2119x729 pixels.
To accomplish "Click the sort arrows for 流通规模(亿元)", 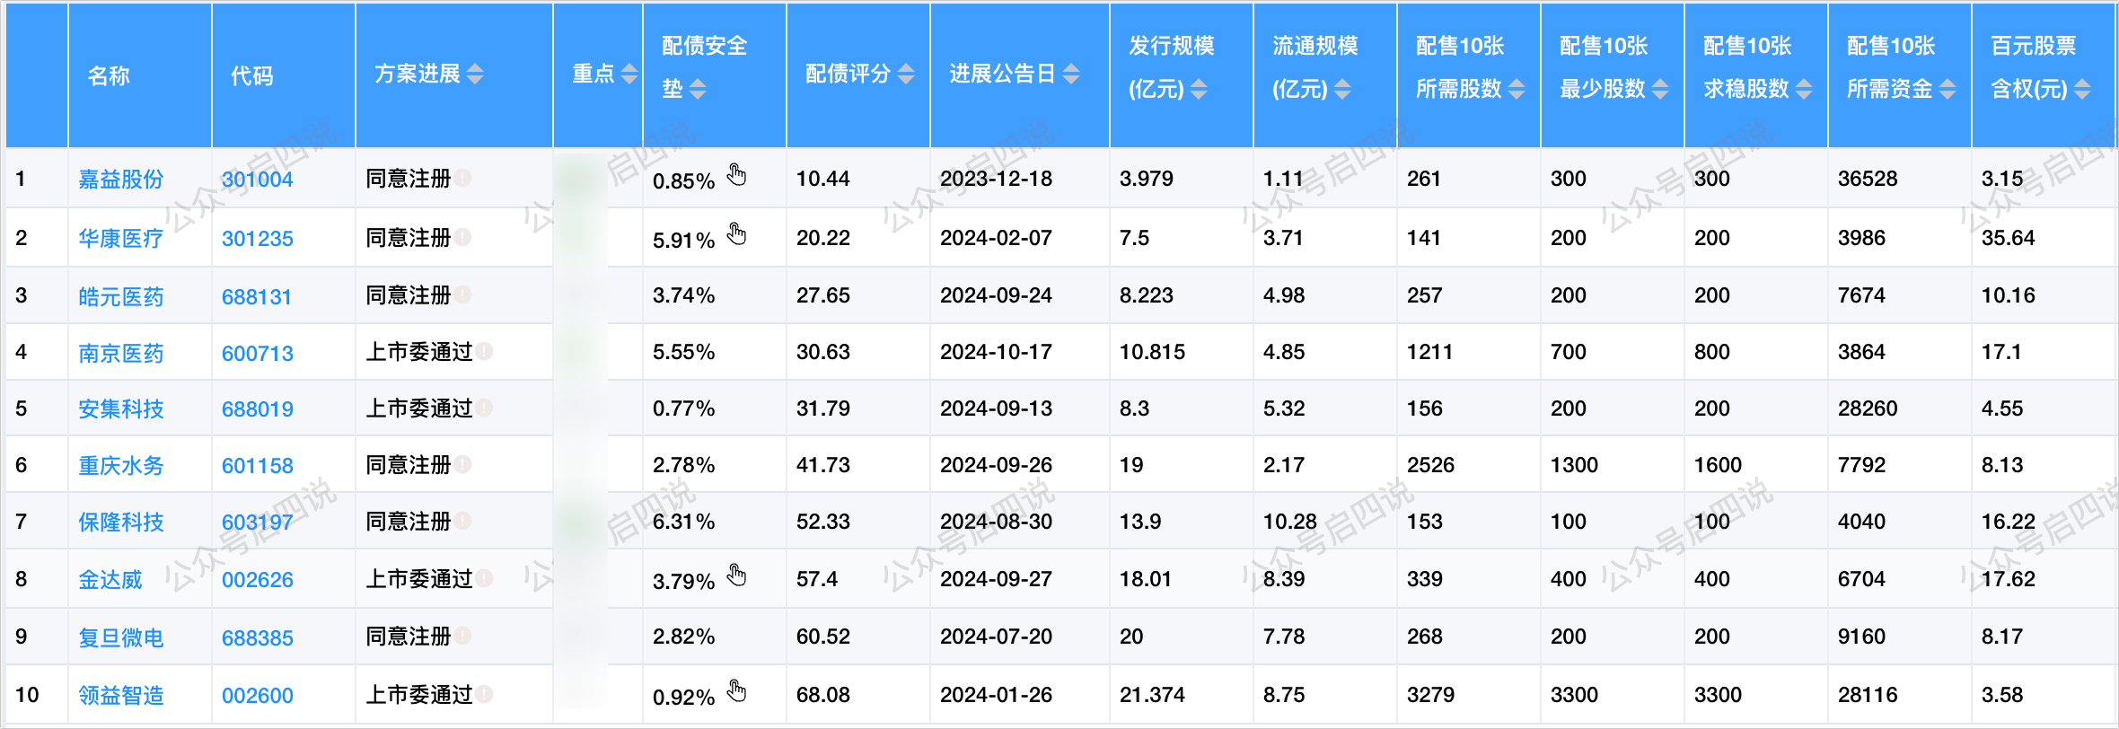I will [x=1342, y=90].
